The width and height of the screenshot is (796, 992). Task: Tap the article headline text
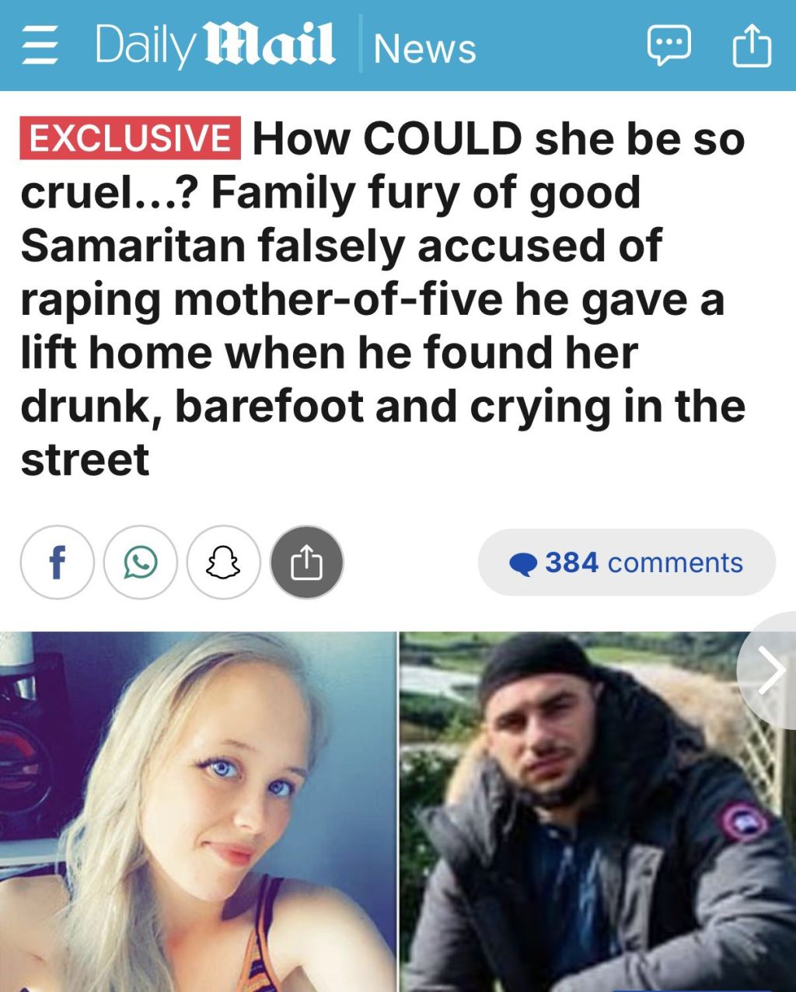[x=383, y=299]
